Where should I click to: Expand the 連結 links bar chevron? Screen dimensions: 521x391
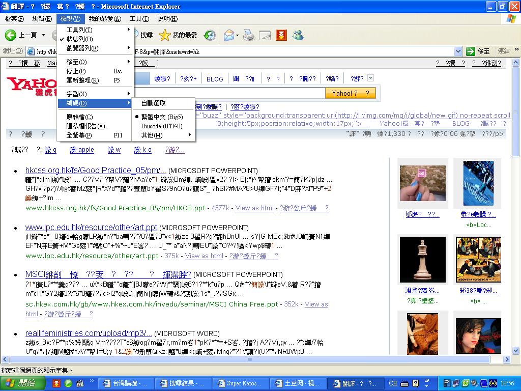point(516,49)
